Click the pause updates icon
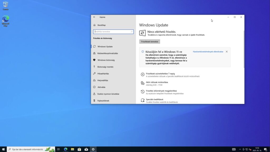The height and width of the screenshot is (152, 270). tap(142, 75)
